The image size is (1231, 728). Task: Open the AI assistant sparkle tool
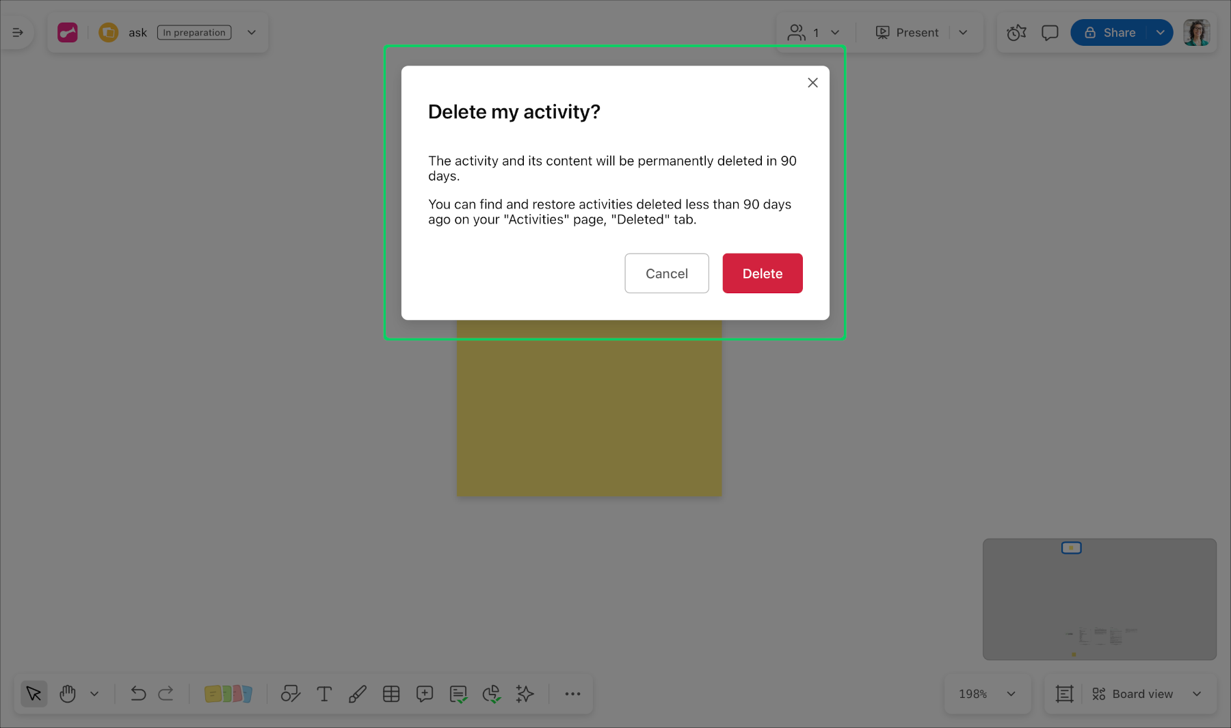pos(525,694)
